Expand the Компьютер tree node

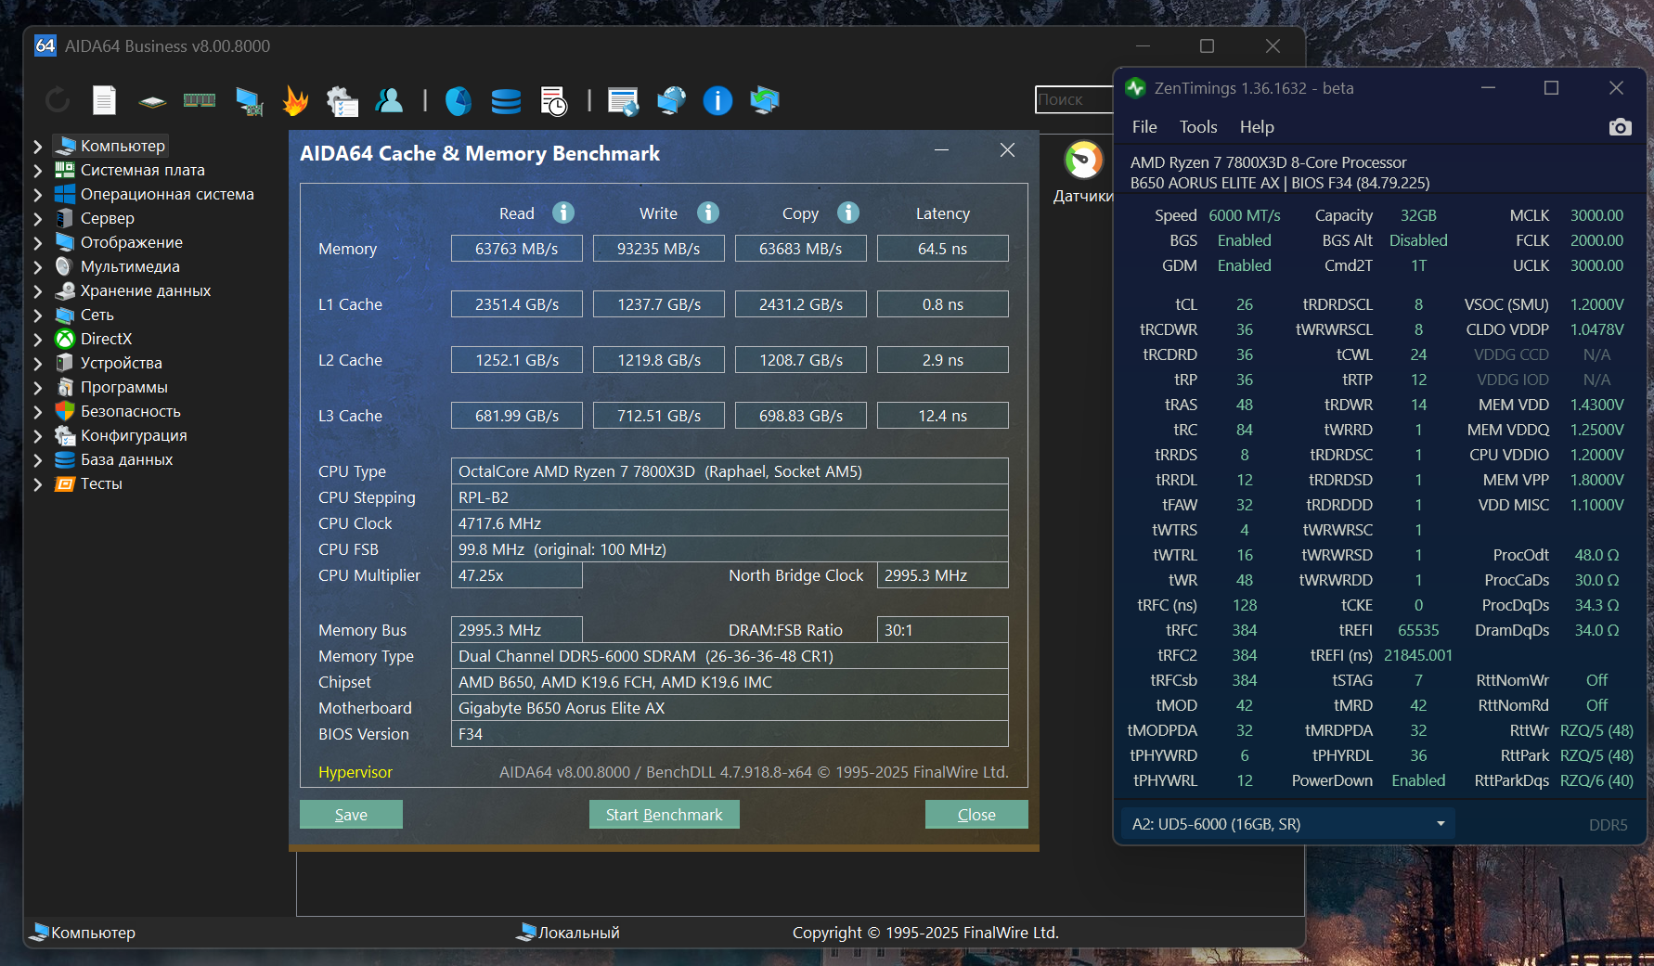point(37,146)
